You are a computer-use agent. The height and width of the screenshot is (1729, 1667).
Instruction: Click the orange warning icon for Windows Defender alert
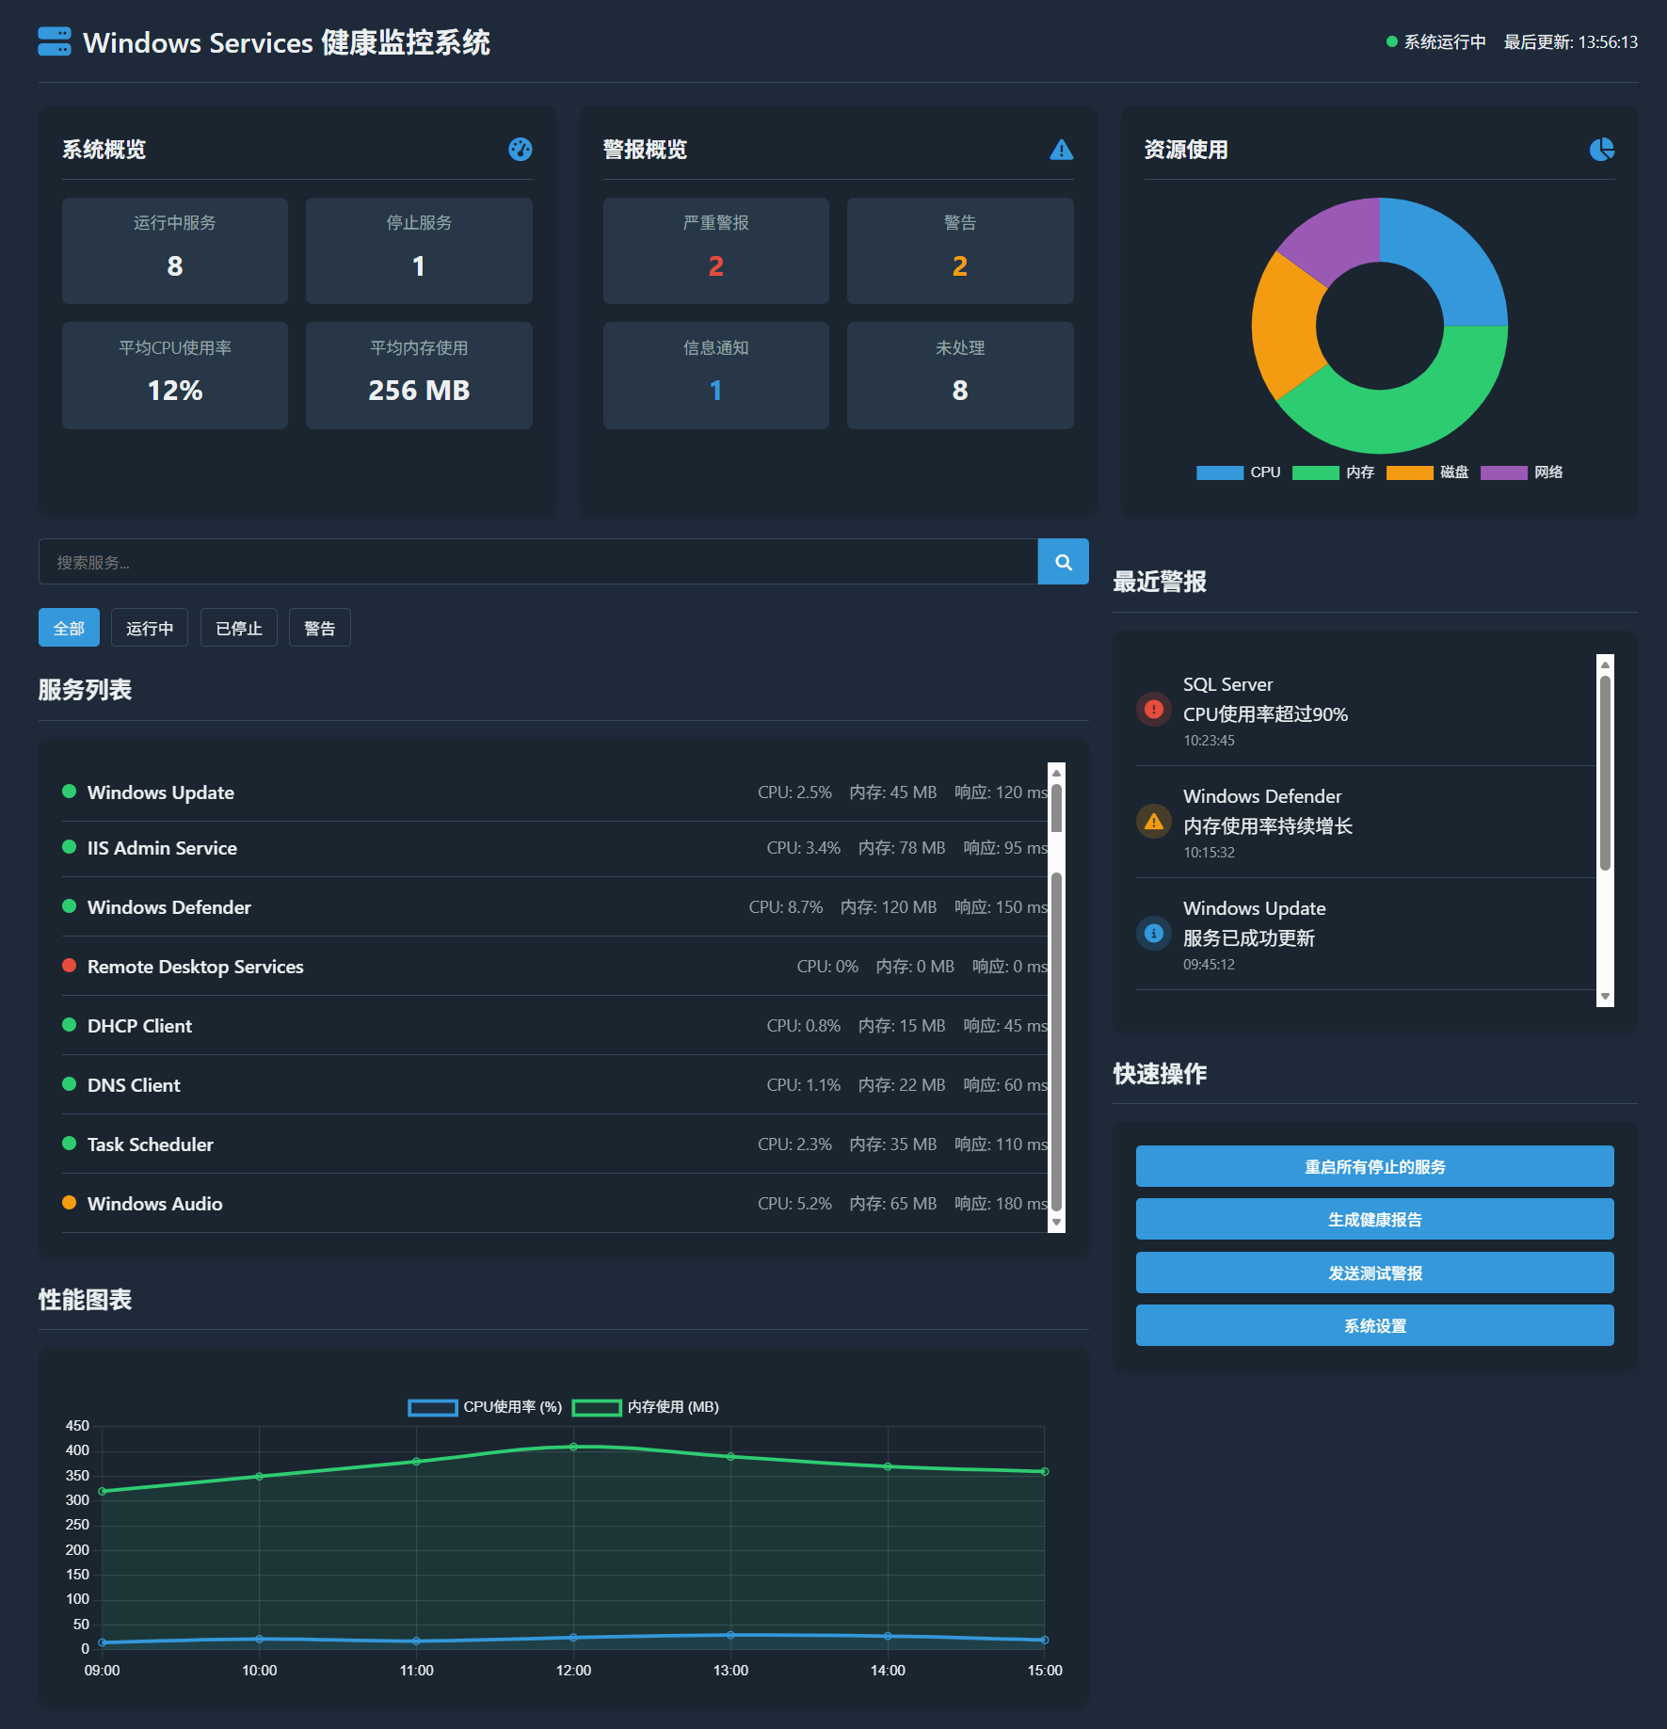[x=1154, y=822]
